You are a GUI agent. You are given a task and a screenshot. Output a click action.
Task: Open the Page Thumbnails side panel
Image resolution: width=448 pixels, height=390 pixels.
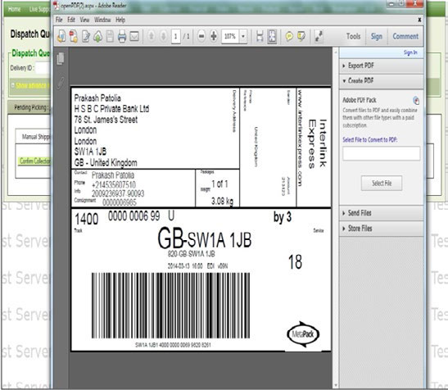point(61,59)
